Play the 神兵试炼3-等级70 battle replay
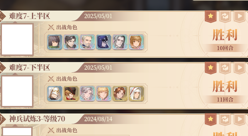Screen dimensions: 248x136 pyautogui.click(x=239, y=119)
